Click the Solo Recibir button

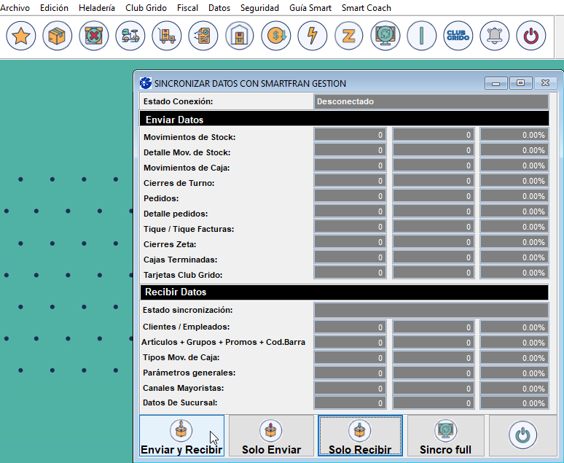point(360,435)
